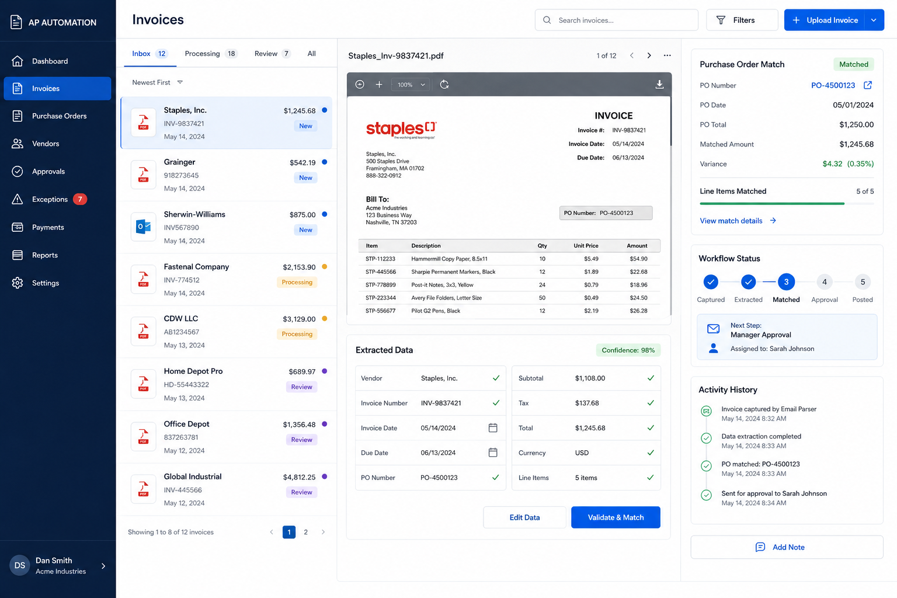Screen dimensions: 897x598
Task: Go to next invoice list page
Action: [x=323, y=532]
